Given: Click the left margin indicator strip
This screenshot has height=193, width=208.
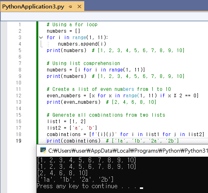Looking at the screenshot, I should 4,107.
